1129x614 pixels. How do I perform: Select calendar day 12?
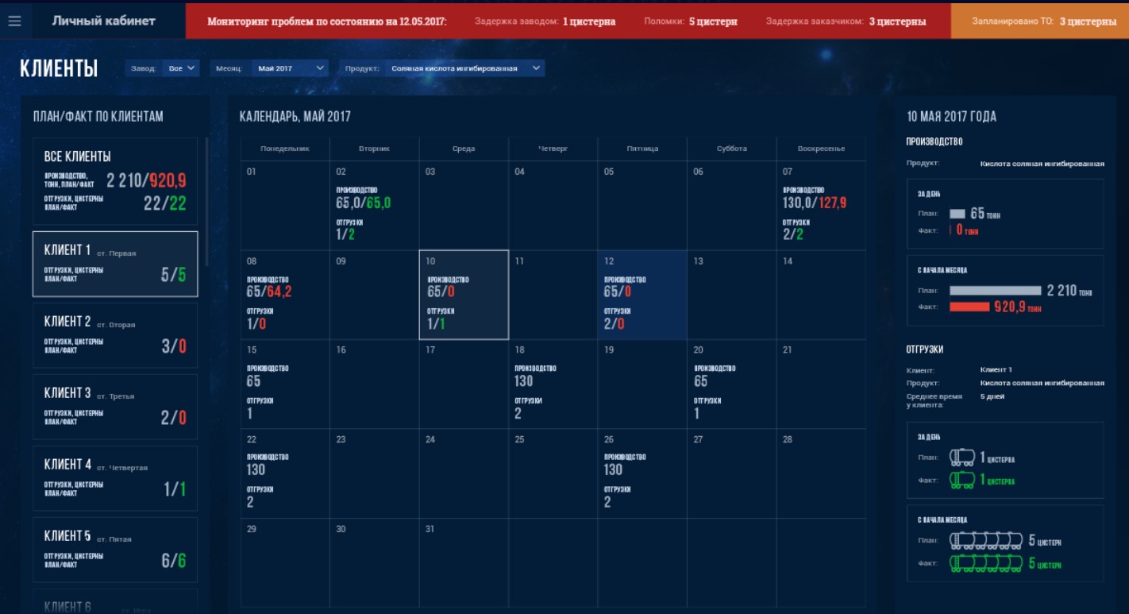(642, 295)
